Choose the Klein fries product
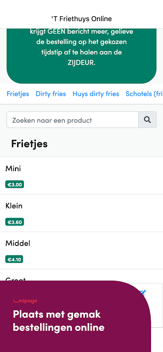The width and height of the screenshot is (163, 352). click(x=81, y=213)
